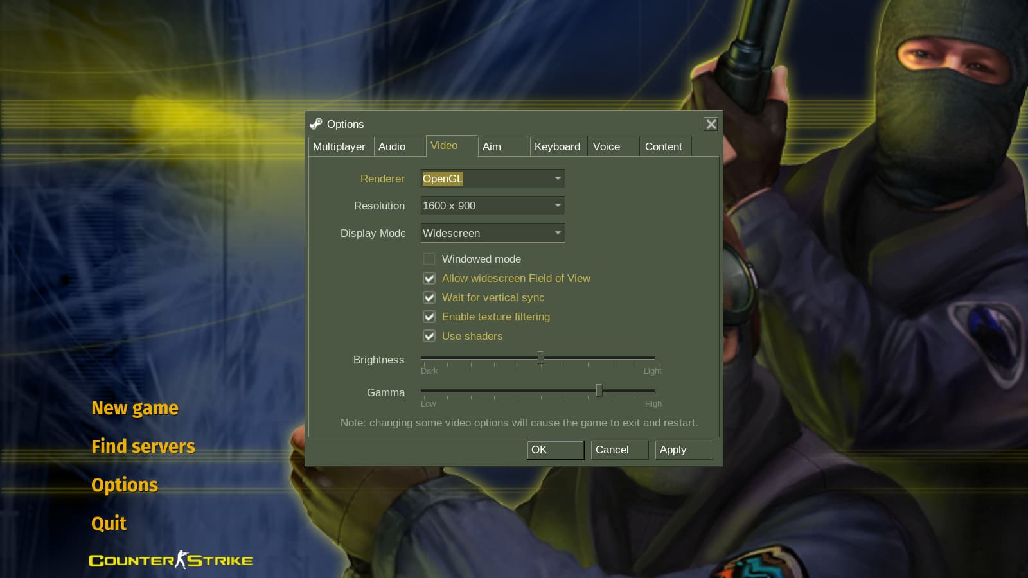Click the 'Dark' brightness slider label

click(x=429, y=371)
